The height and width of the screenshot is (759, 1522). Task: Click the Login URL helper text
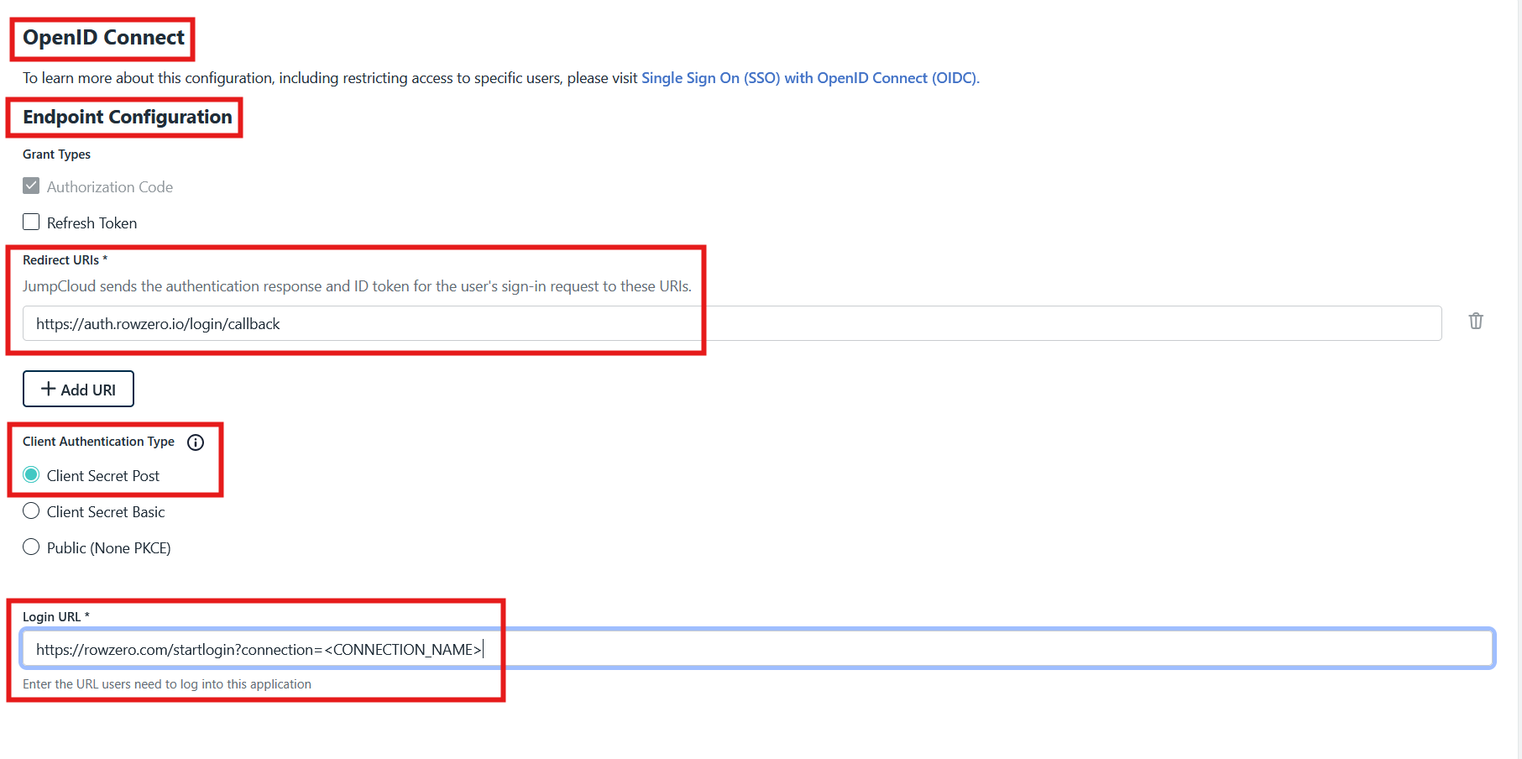coord(165,683)
